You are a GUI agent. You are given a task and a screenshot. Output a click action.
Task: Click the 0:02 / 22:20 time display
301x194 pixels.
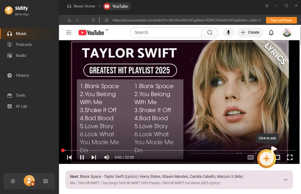(x=124, y=157)
